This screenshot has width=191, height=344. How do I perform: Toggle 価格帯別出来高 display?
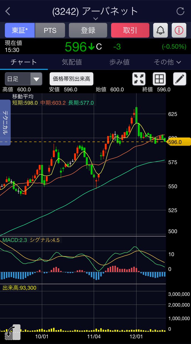(x=71, y=79)
